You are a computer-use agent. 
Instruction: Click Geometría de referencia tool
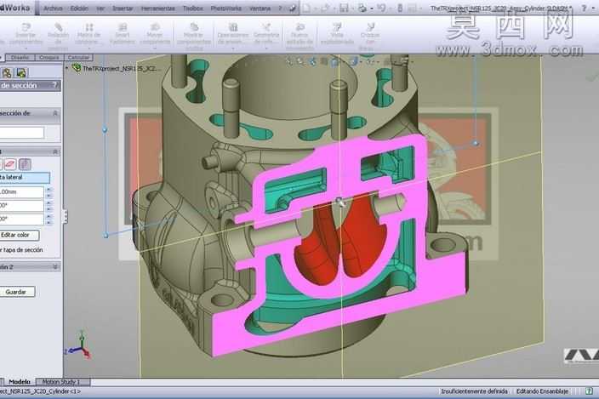pyautogui.click(x=266, y=36)
